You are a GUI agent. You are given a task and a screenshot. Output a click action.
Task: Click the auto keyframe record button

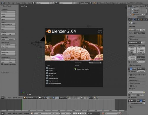coord(103,114)
